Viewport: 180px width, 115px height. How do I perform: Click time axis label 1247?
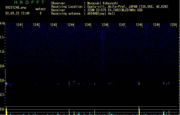coord(122,25)
